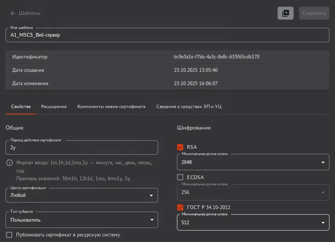Click the Примеры значений hint text
This screenshot has width=335, height=242.
pos(74,179)
